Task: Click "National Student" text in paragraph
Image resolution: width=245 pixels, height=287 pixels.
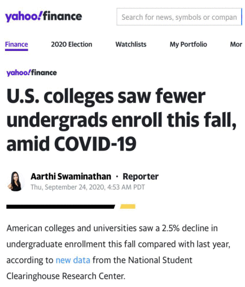Action: (160, 260)
